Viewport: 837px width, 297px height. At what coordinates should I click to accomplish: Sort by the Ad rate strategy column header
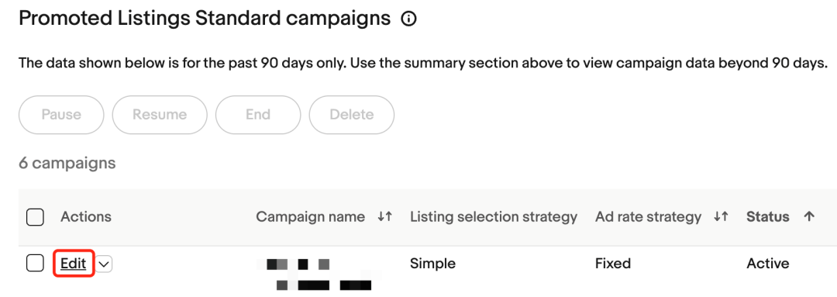tap(648, 217)
